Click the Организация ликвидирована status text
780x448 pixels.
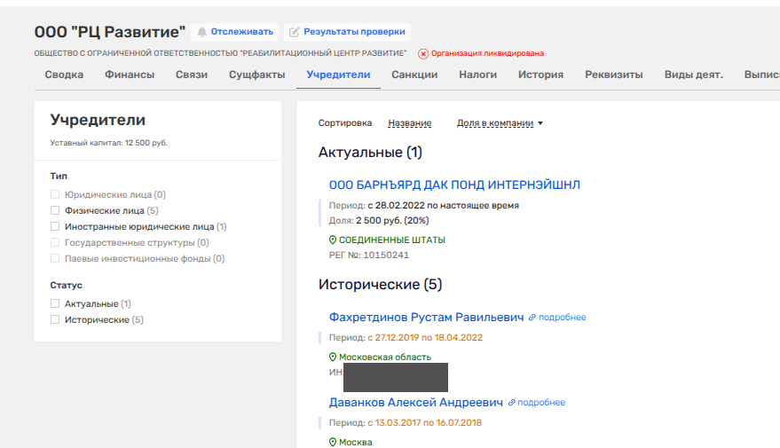pos(487,53)
